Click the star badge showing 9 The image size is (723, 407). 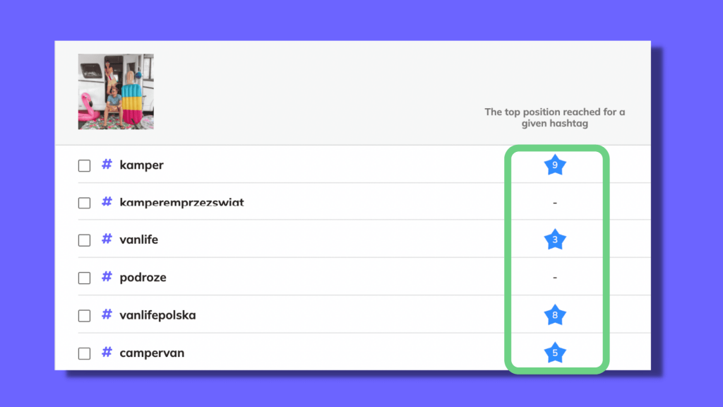(555, 165)
